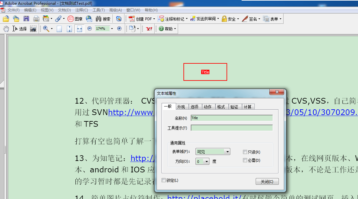The width and height of the screenshot is (358, 199).
Task: Click the open web page icon
Action: pyautogui.click(x=16, y=19)
